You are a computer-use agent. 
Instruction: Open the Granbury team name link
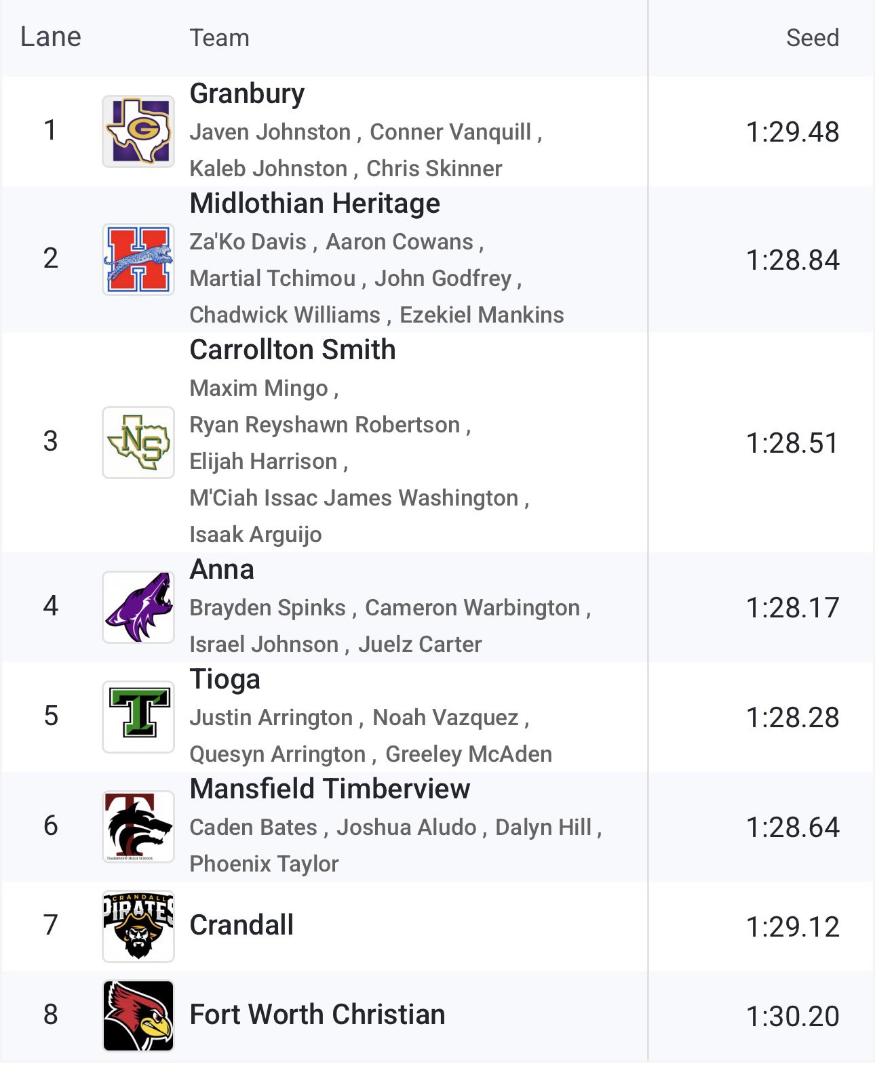(x=247, y=94)
